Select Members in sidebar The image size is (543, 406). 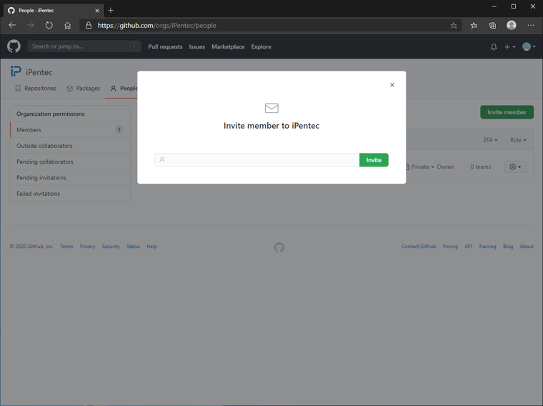coord(70,129)
